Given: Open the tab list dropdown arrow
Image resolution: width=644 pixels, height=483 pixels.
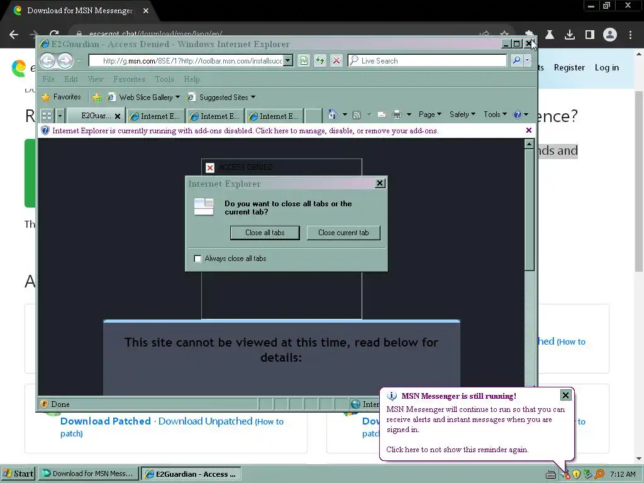Looking at the screenshot, I should pos(60,116).
